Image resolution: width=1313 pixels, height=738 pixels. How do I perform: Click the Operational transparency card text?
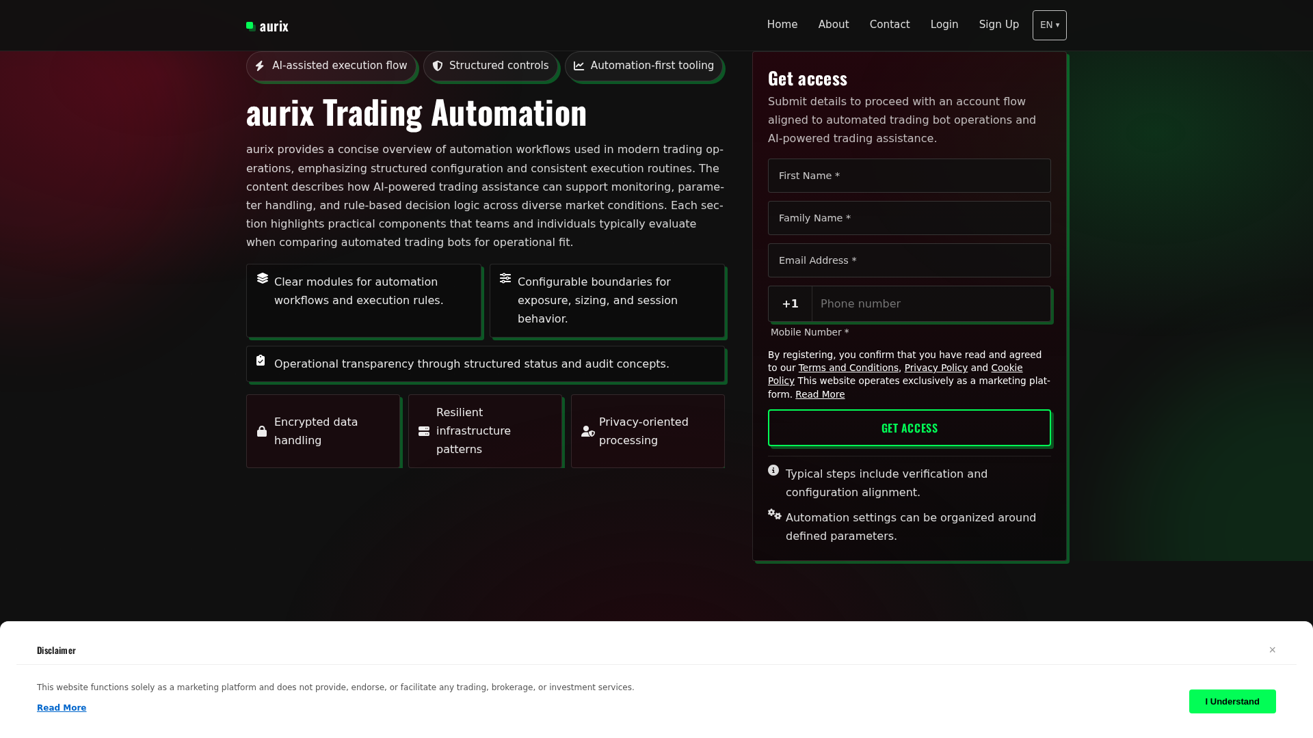tap(472, 364)
